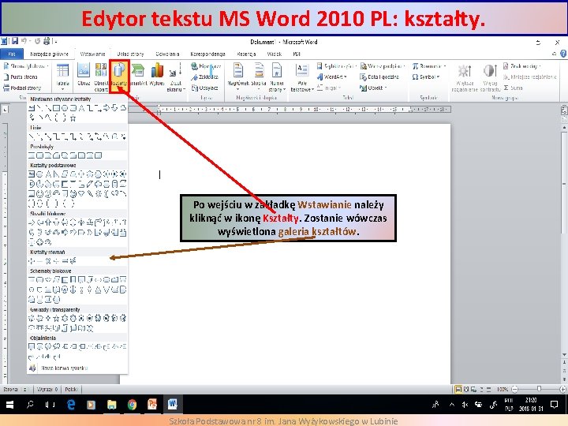Screen dimensions: 568x426
Task: Click the Suma sigma button
Action: [x=513, y=88]
